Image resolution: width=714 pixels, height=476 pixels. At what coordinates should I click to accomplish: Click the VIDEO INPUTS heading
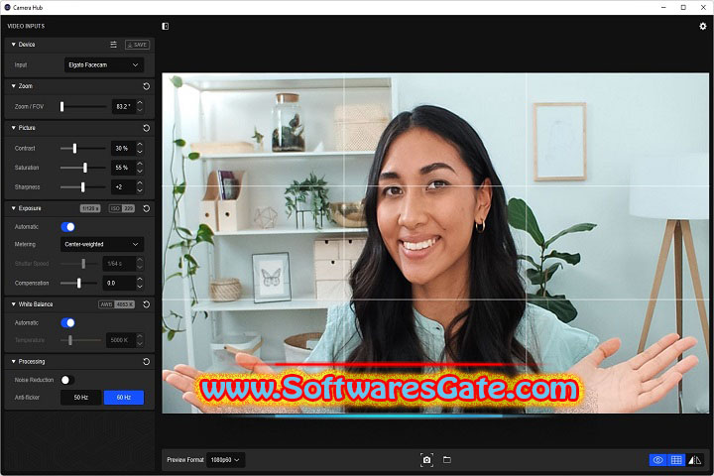coord(26,27)
